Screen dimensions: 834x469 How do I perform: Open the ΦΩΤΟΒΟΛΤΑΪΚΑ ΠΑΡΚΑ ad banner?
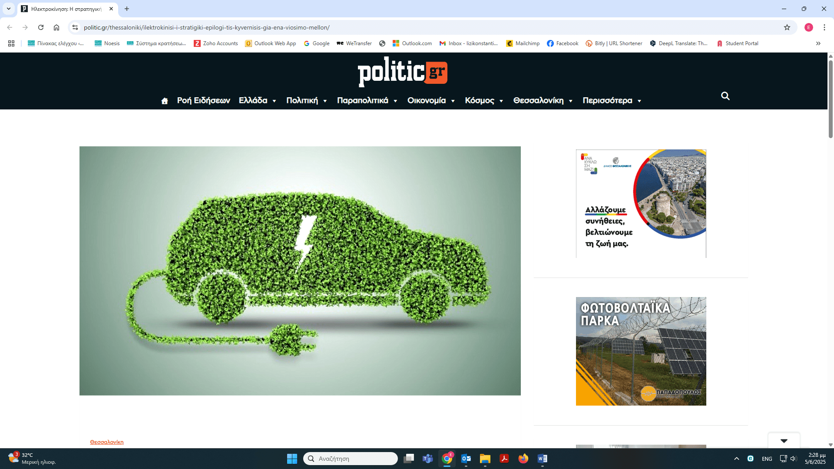[x=641, y=351]
